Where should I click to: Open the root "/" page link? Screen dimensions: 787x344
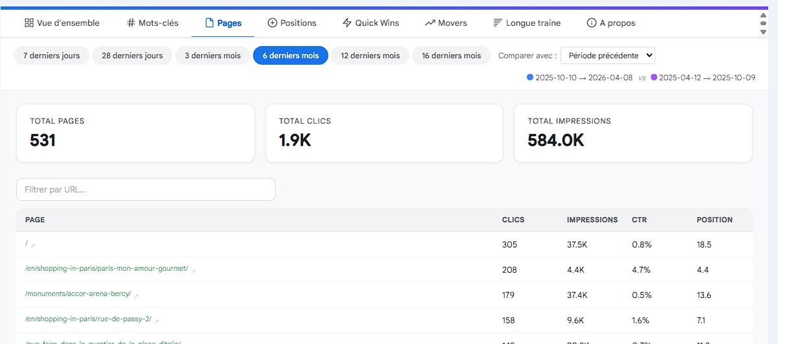pos(27,244)
